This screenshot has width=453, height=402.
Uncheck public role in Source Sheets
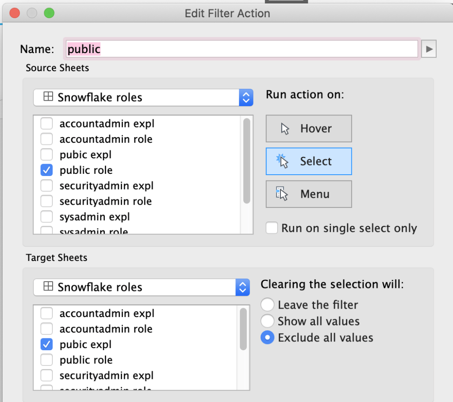(46, 170)
